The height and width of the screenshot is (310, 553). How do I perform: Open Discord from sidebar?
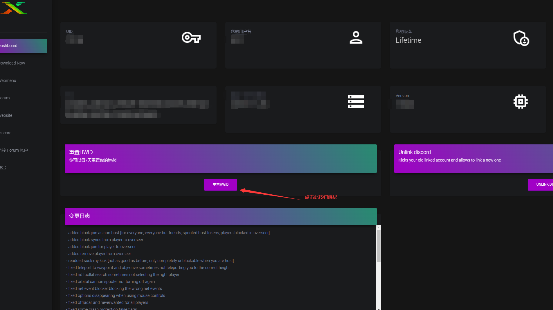(6, 133)
